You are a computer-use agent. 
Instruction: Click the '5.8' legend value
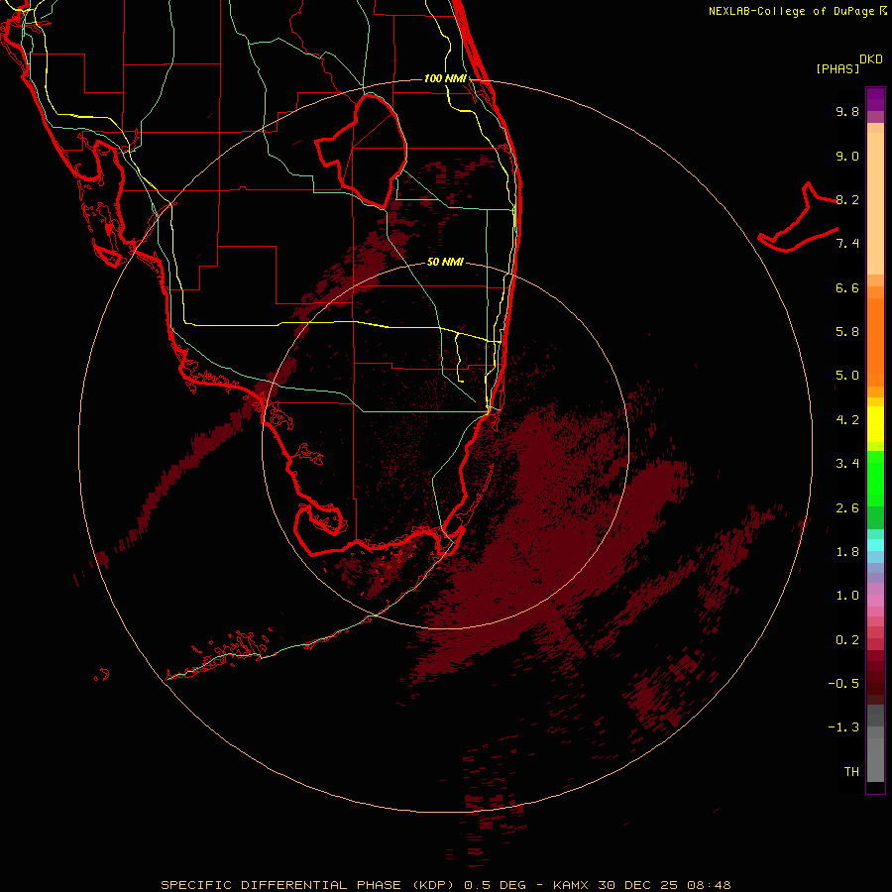point(847,332)
